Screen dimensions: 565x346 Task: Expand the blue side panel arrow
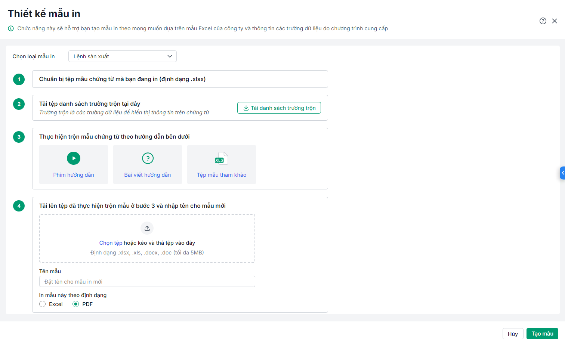pos(562,173)
